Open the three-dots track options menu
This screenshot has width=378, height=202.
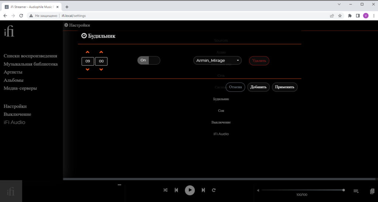point(119,185)
